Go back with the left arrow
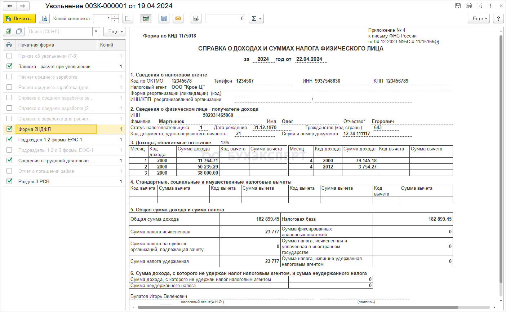The width and height of the screenshot is (506, 312). 10,6
